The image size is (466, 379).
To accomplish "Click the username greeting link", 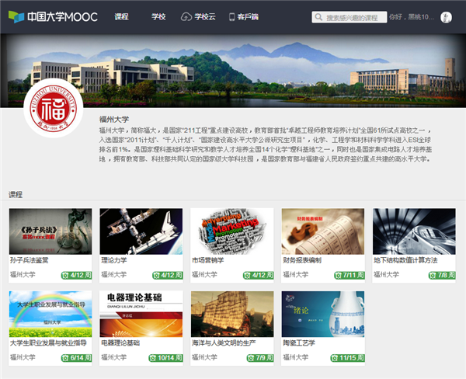I will click(x=412, y=17).
